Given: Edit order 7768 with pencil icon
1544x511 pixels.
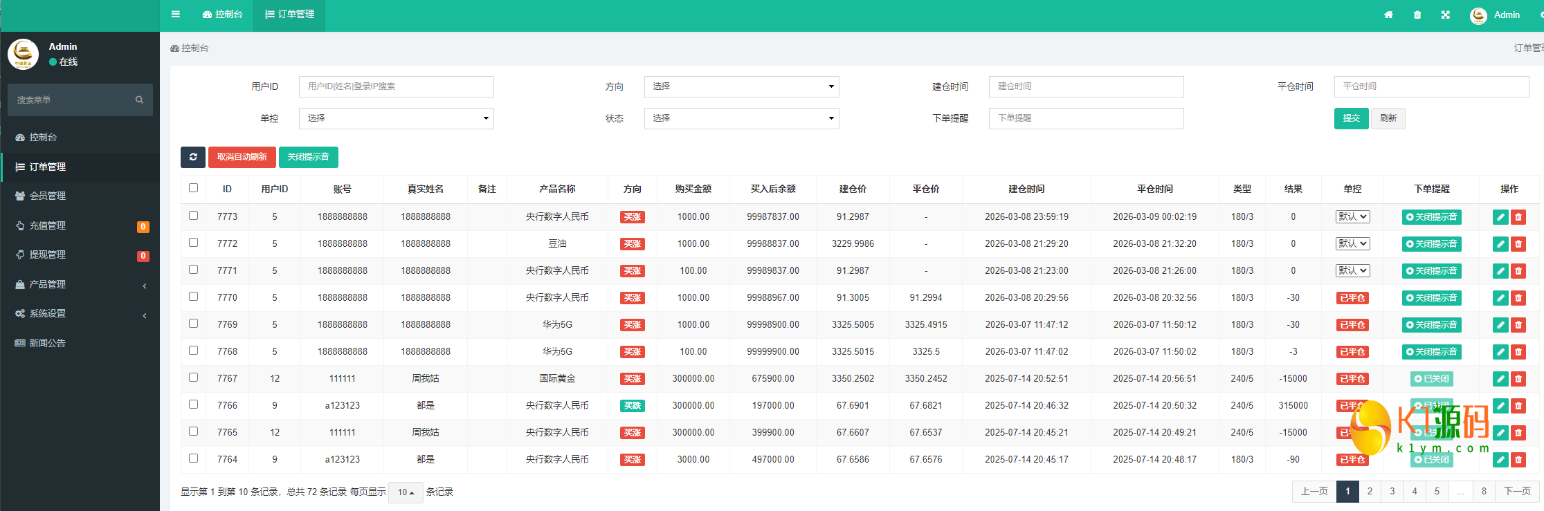Looking at the screenshot, I should click(x=1500, y=352).
